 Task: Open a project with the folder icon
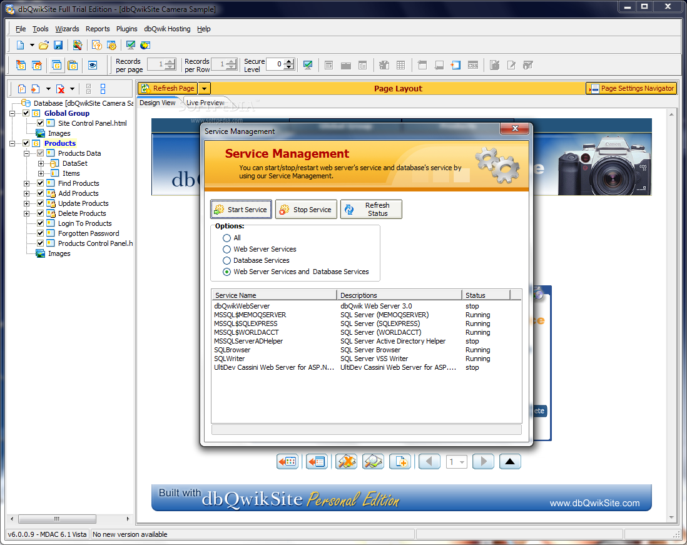click(x=43, y=45)
